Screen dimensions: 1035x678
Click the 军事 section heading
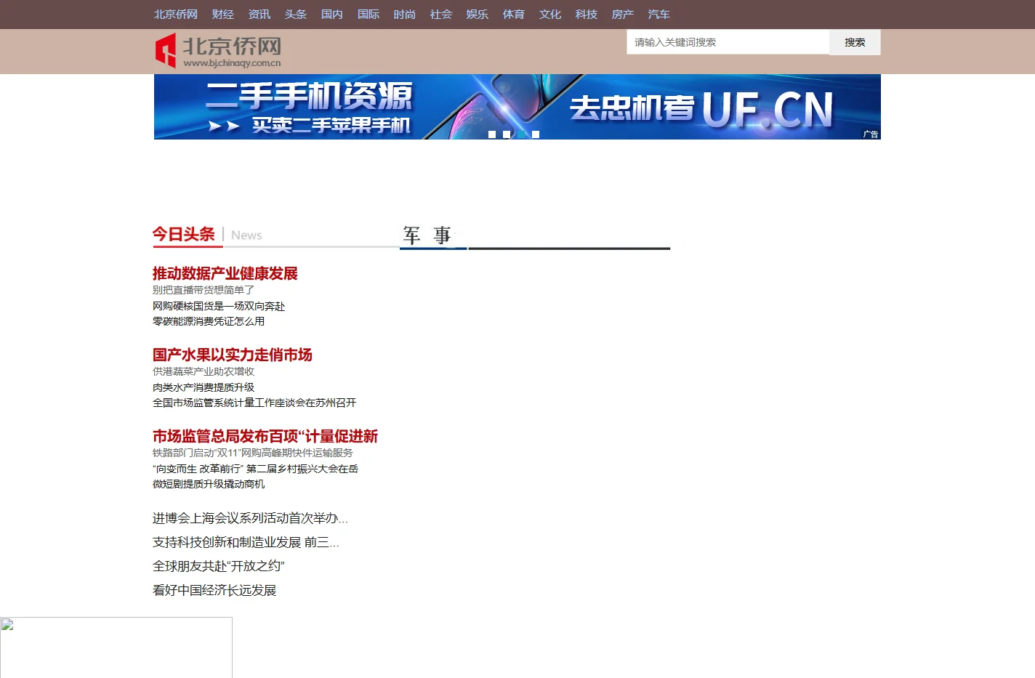[x=427, y=235]
